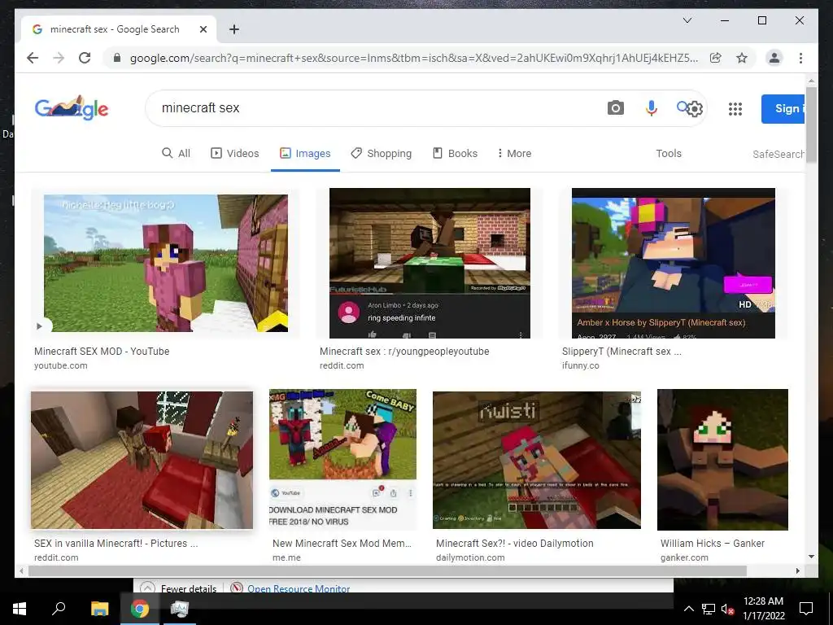Open the taskbar clock and calendar
Image resolution: width=833 pixels, height=625 pixels.
pos(763,609)
